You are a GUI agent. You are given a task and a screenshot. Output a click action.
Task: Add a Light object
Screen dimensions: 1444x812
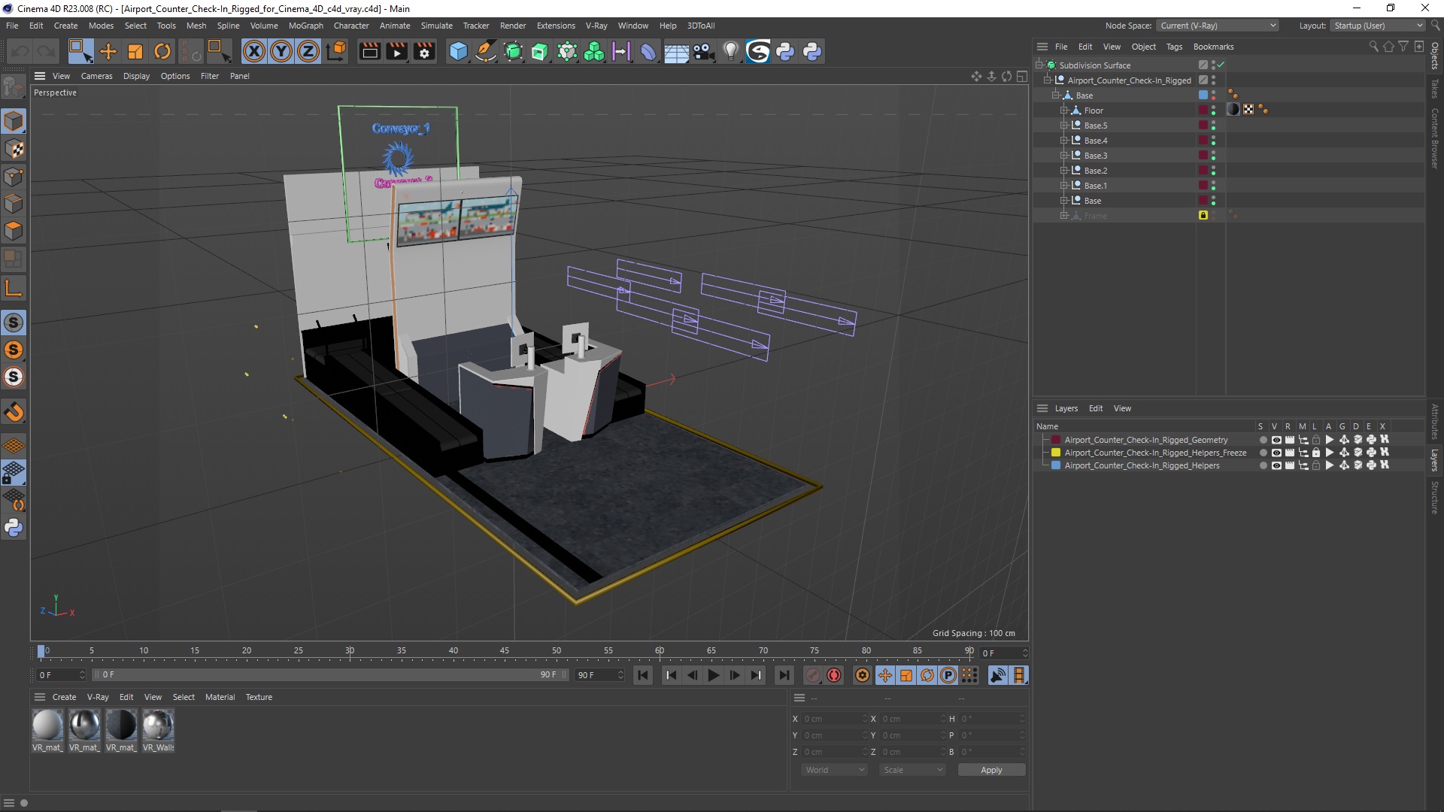[730, 51]
